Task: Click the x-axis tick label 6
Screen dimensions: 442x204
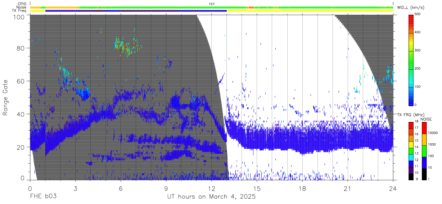Action: 121,189
